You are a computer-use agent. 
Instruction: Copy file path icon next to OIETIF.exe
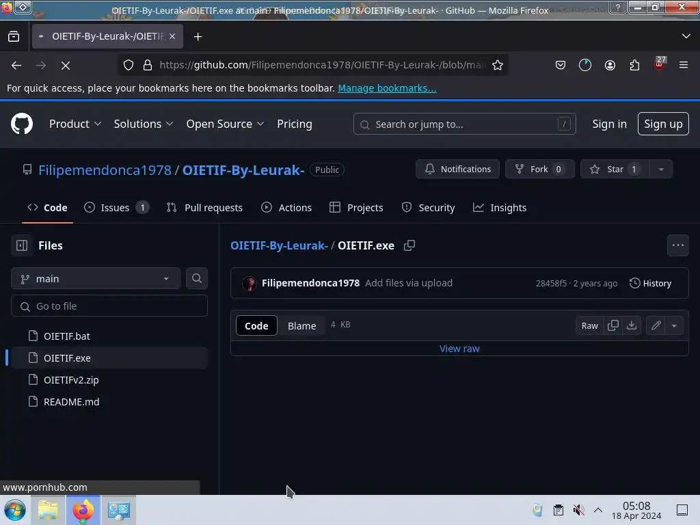(x=409, y=245)
